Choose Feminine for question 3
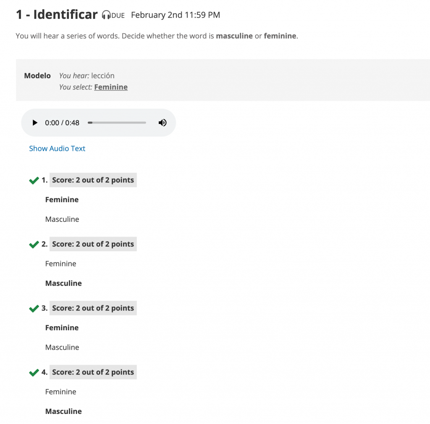 click(x=62, y=328)
